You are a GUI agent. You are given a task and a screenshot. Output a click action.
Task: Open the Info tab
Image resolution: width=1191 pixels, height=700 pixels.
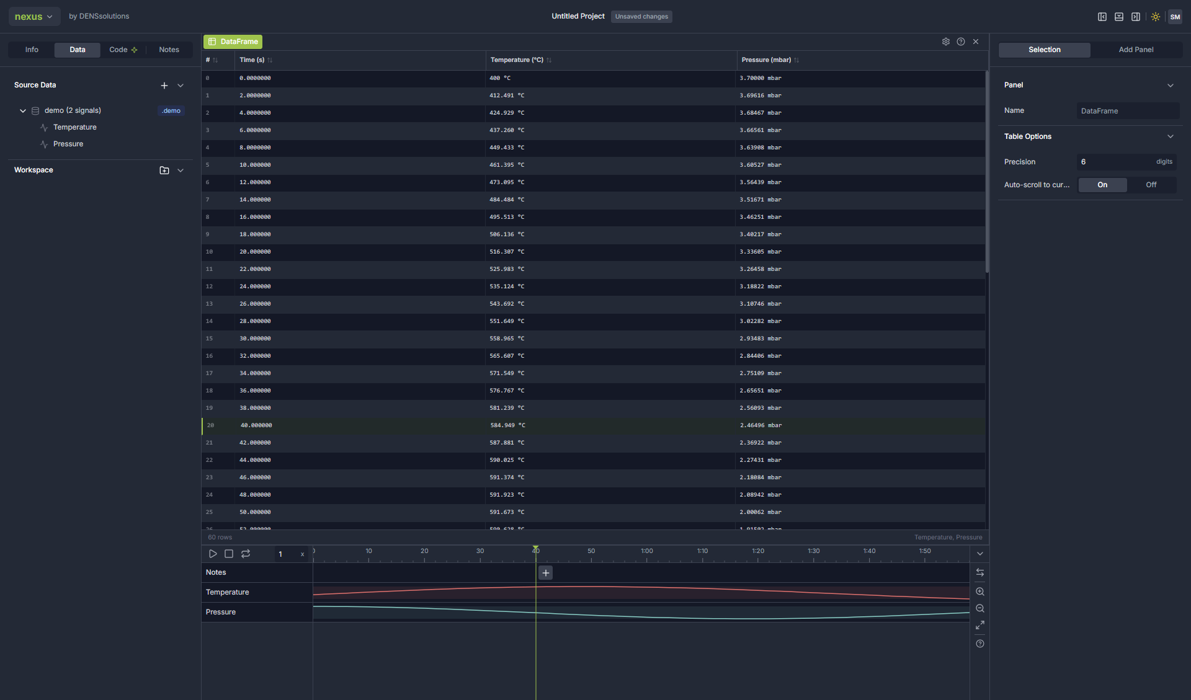[32, 50]
